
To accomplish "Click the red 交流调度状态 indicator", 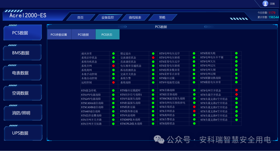I will pyautogui.click(x=153, y=58).
